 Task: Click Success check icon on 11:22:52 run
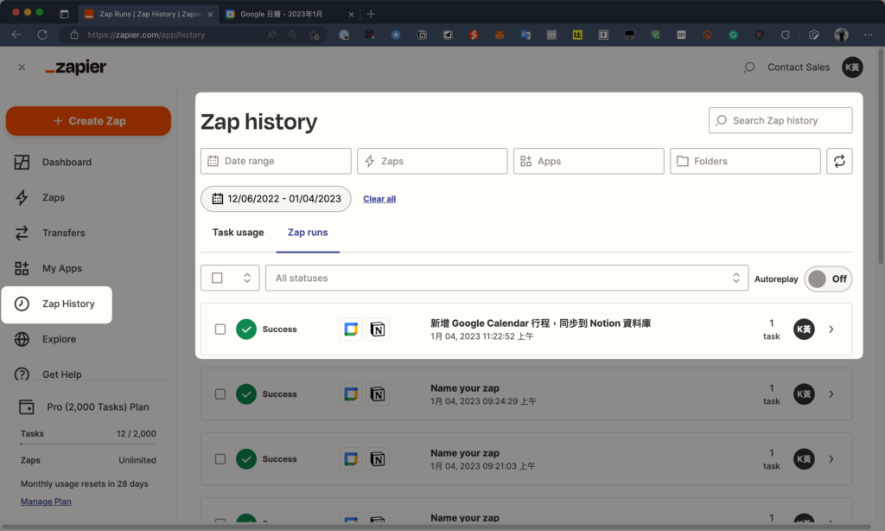(246, 329)
